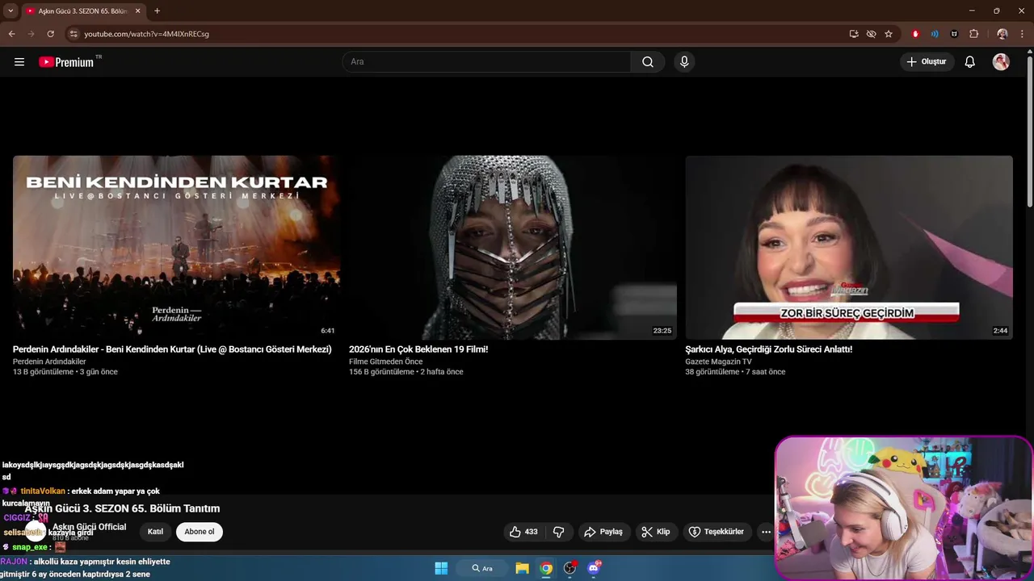The height and width of the screenshot is (581, 1034).
Task: Click the video title Aşkın Gücü 3. SEZON 65. Bölüm Tanıtım
Action: [122, 508]
